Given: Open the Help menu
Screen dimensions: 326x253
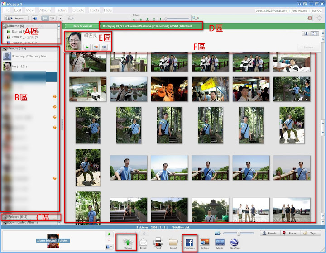Looking at the screenshot, I should tap(108, 10).
